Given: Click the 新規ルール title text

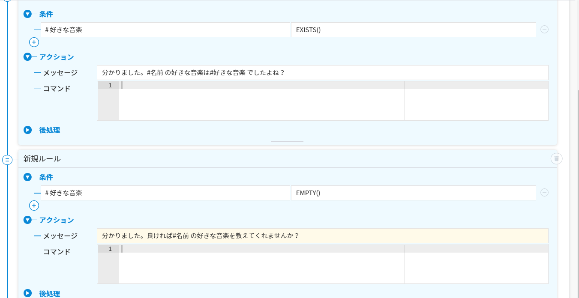Looking at the screenshot, I should click(x=42, y=159).
